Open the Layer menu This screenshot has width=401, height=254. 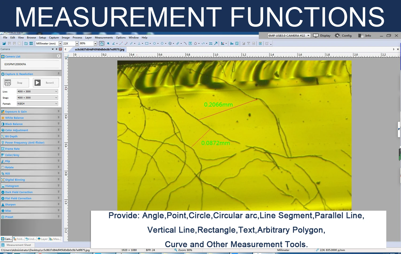coord(88,37)
